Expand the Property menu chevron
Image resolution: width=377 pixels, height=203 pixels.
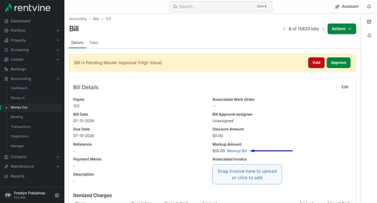(58, 40)
